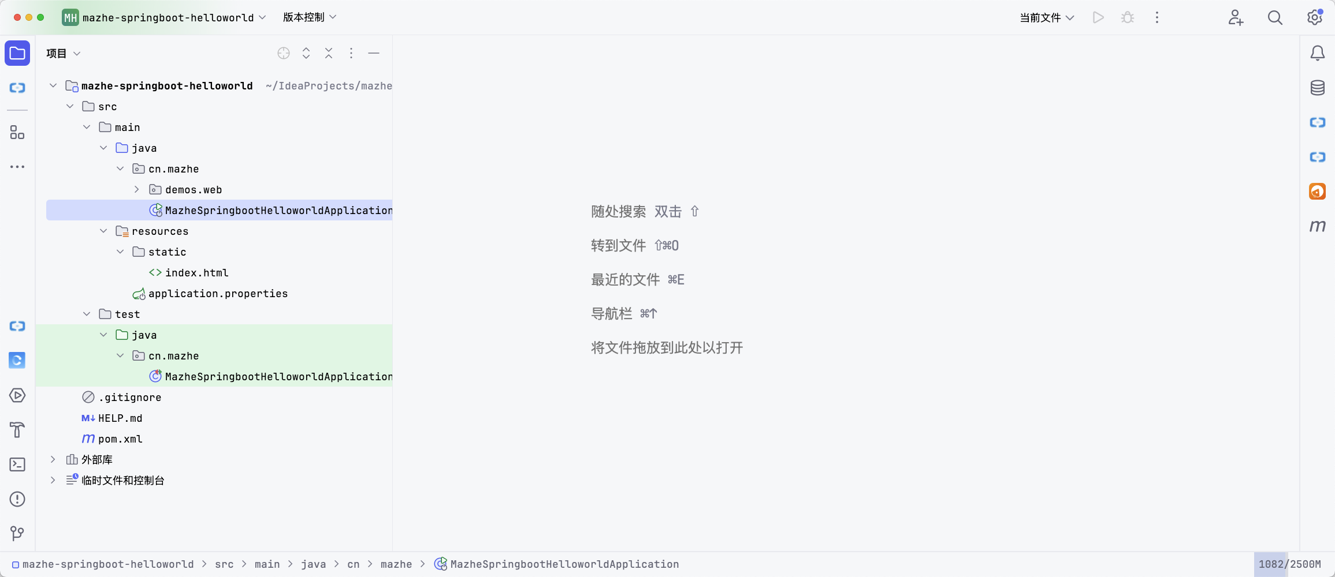Collapse the static folder chevron
1335x577 pixels.
120,252
